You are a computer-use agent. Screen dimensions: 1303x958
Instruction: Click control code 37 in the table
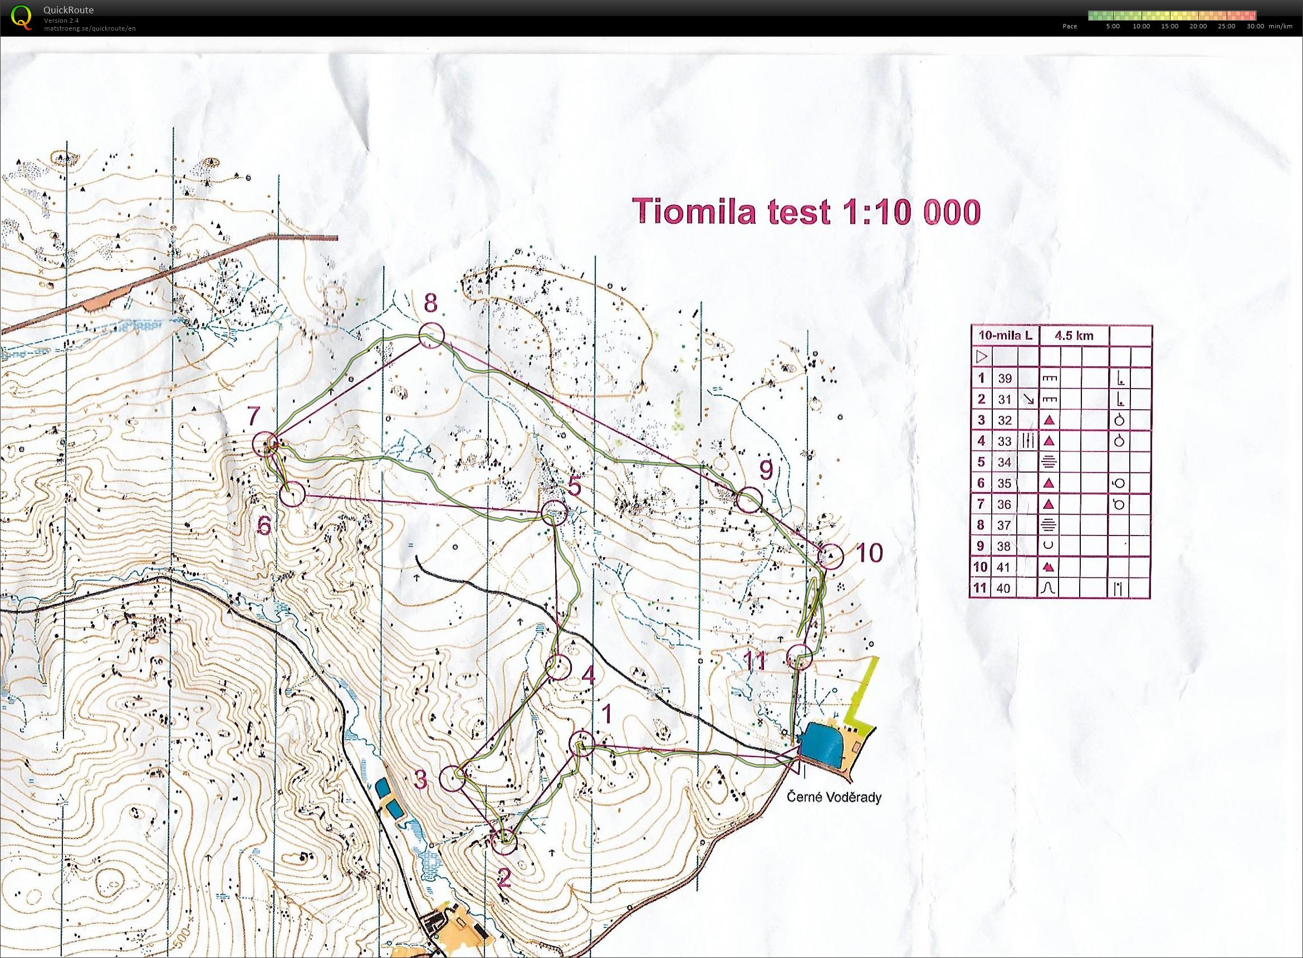click(1005, 525)
